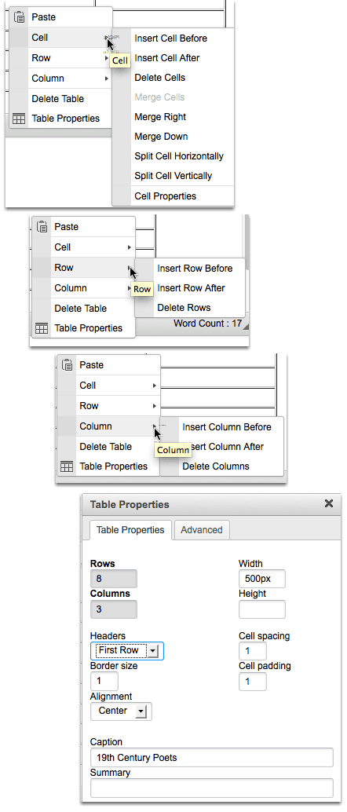Click the Paste clipboard icon in the menu showing the Row submenu
Screen dimensions: 347x812
click(42, 227)
